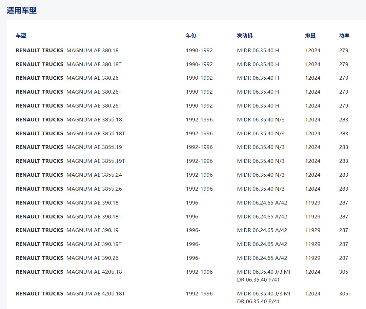The width and height of the screenshot is (366, 309).
Task: Click displacement 12024 in the 380.26 row
Action: tap(313, 78)
